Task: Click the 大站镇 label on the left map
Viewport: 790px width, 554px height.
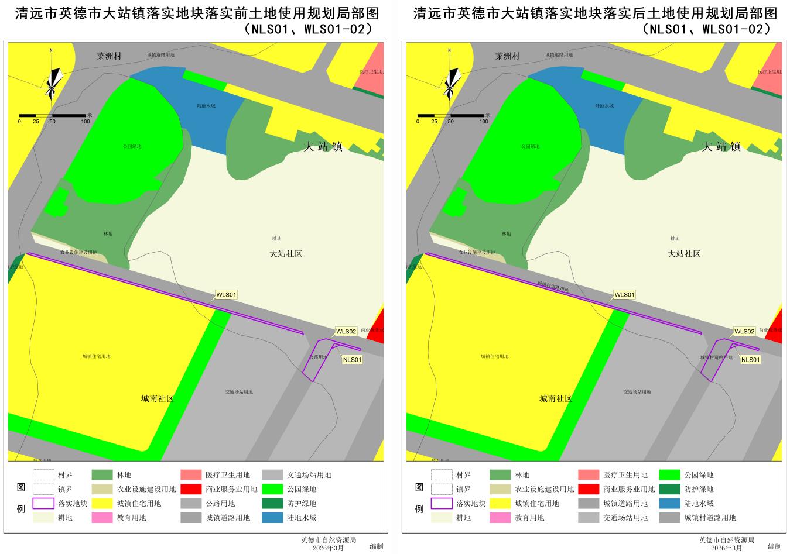Action: [323, 146]
